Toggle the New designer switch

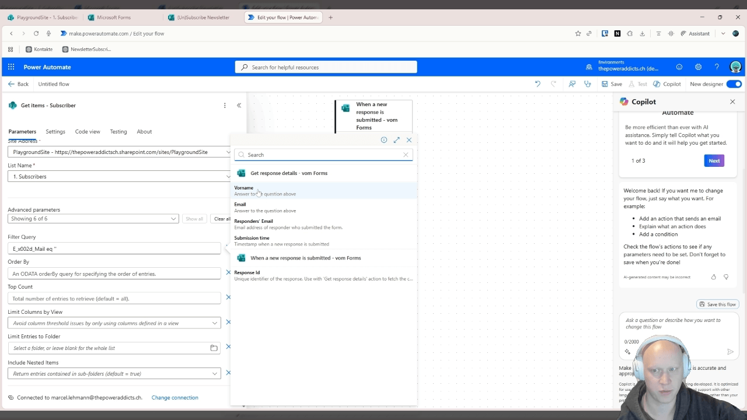[734, 84]
